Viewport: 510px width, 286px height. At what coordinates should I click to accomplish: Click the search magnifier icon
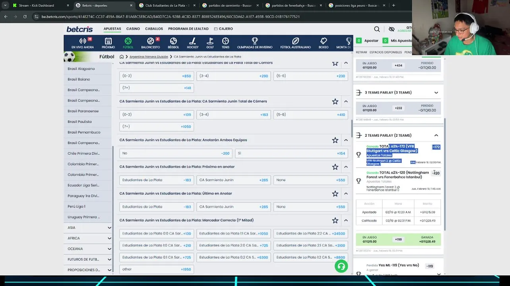coord(377,29)
